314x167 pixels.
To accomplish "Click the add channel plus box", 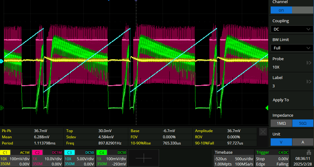I will pyautogui.click(x=143, y=158).
